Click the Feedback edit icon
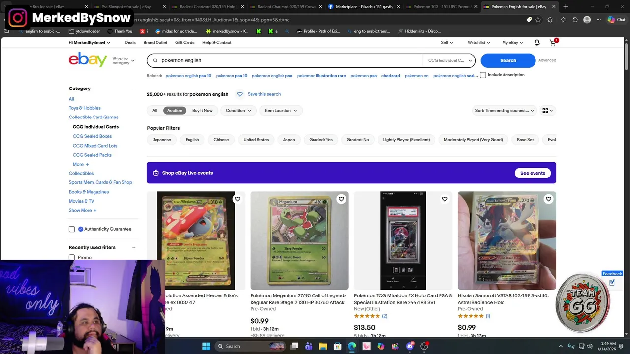Screen dimensions: 630x354 tap(612, 283)
